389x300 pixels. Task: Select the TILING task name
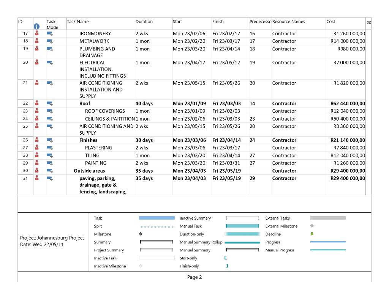click(92, 155)
